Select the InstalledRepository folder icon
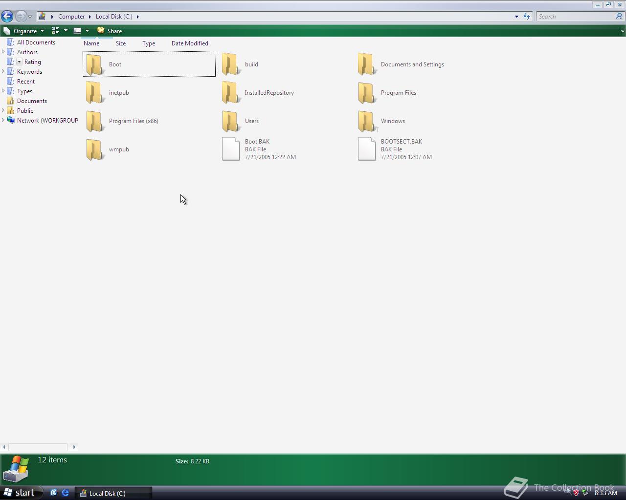The width and height of the screenshot is (626, 500). (230, 93)
